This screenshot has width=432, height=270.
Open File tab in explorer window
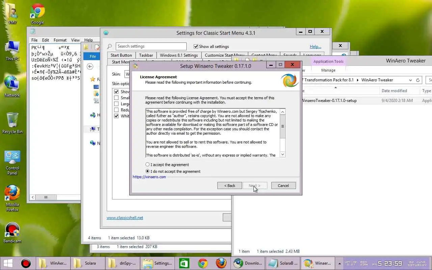tap(93, 56)
